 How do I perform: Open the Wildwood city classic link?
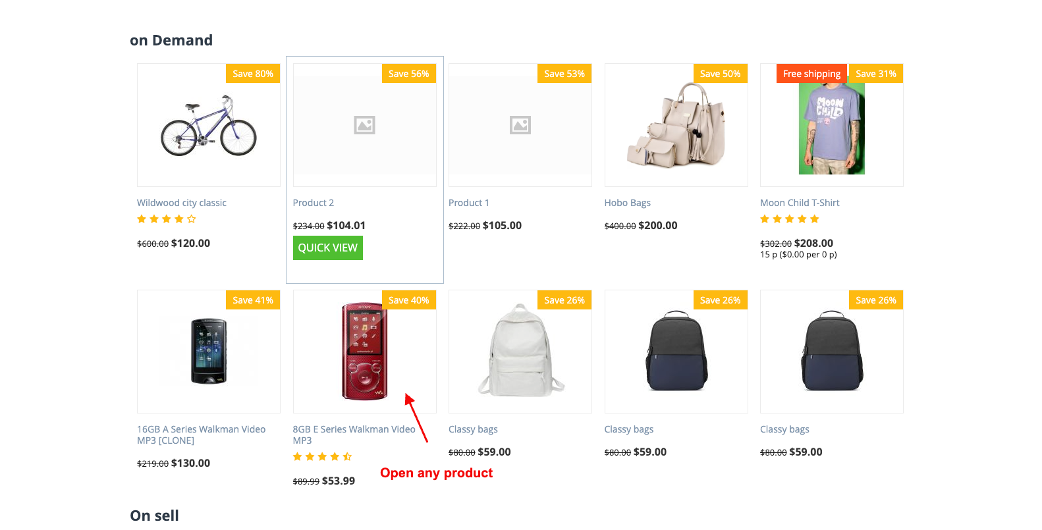coord(182,203)
